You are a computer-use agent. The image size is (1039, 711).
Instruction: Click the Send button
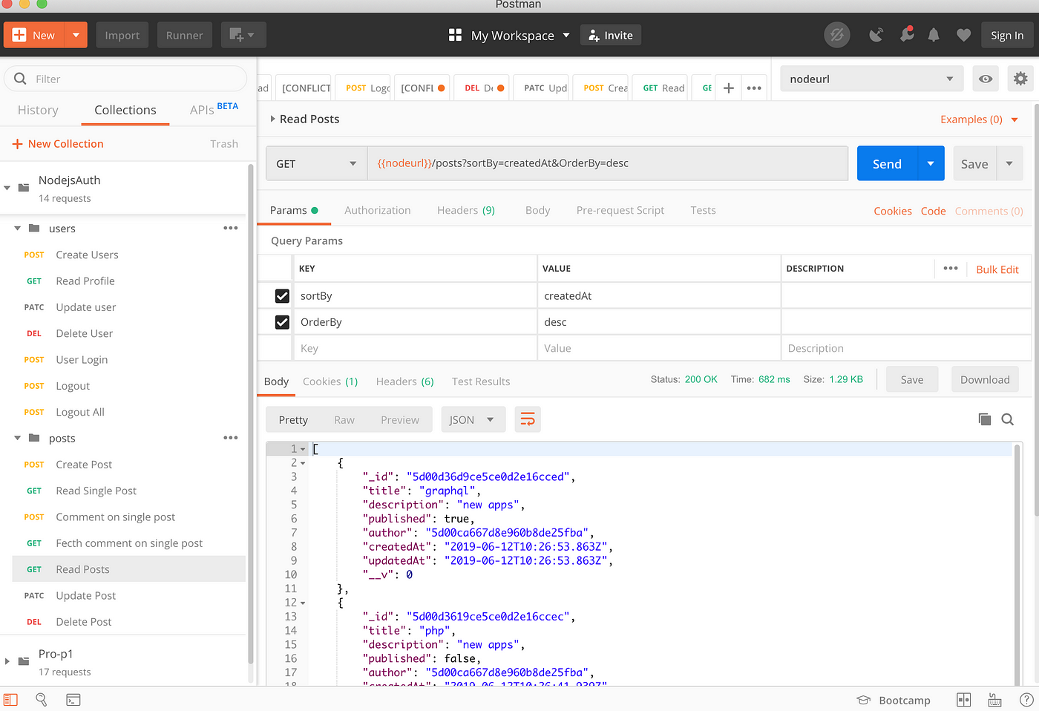point(887,163)
